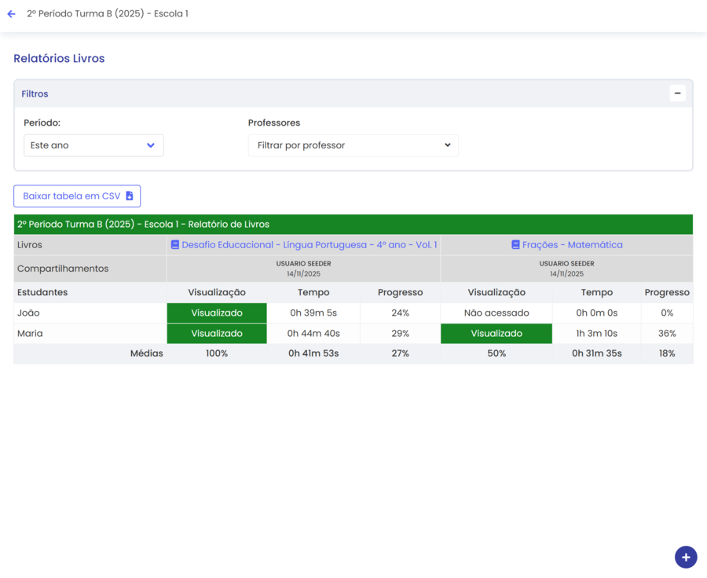Viewport: 707px width, 578px height.
Task: Click the Filtros panel header title
Action: pyautogui.click(x=35, y=94)
